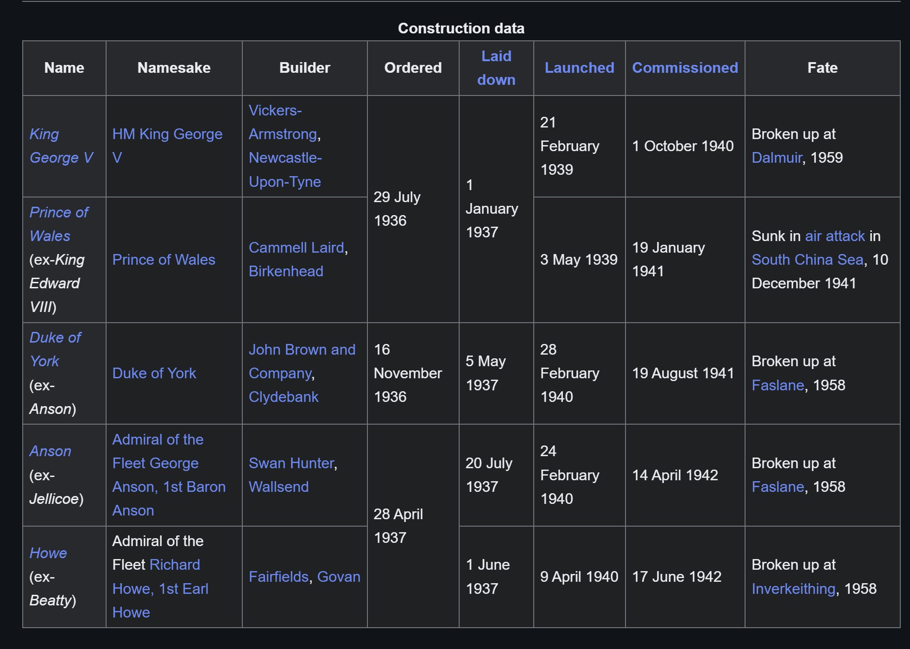
Task: Follow the HM King George V namesake link
Action: coord(167,146)
